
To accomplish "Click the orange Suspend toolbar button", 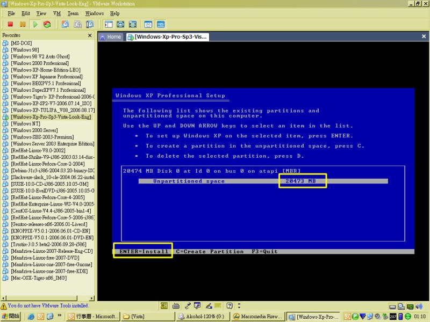I will point(23,24).
